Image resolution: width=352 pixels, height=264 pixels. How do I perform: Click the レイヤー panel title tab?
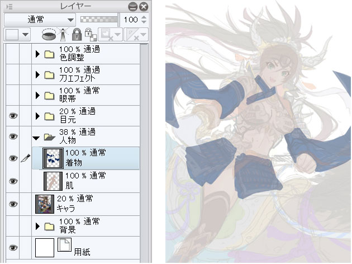[x=75, y=6]
